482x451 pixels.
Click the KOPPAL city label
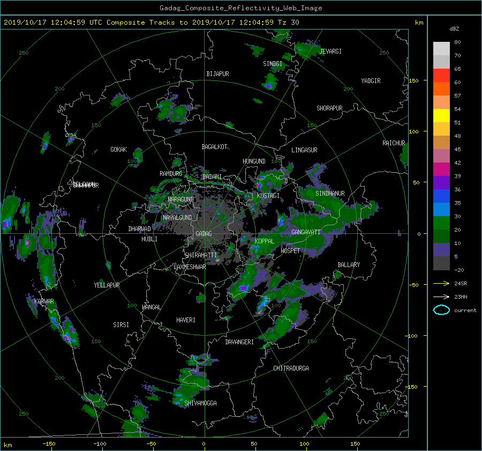(x=265, y=241)
